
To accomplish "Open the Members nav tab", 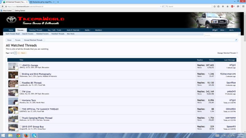I will (98, 30).
